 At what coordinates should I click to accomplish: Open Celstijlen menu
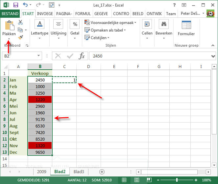(x=97, y=38)
